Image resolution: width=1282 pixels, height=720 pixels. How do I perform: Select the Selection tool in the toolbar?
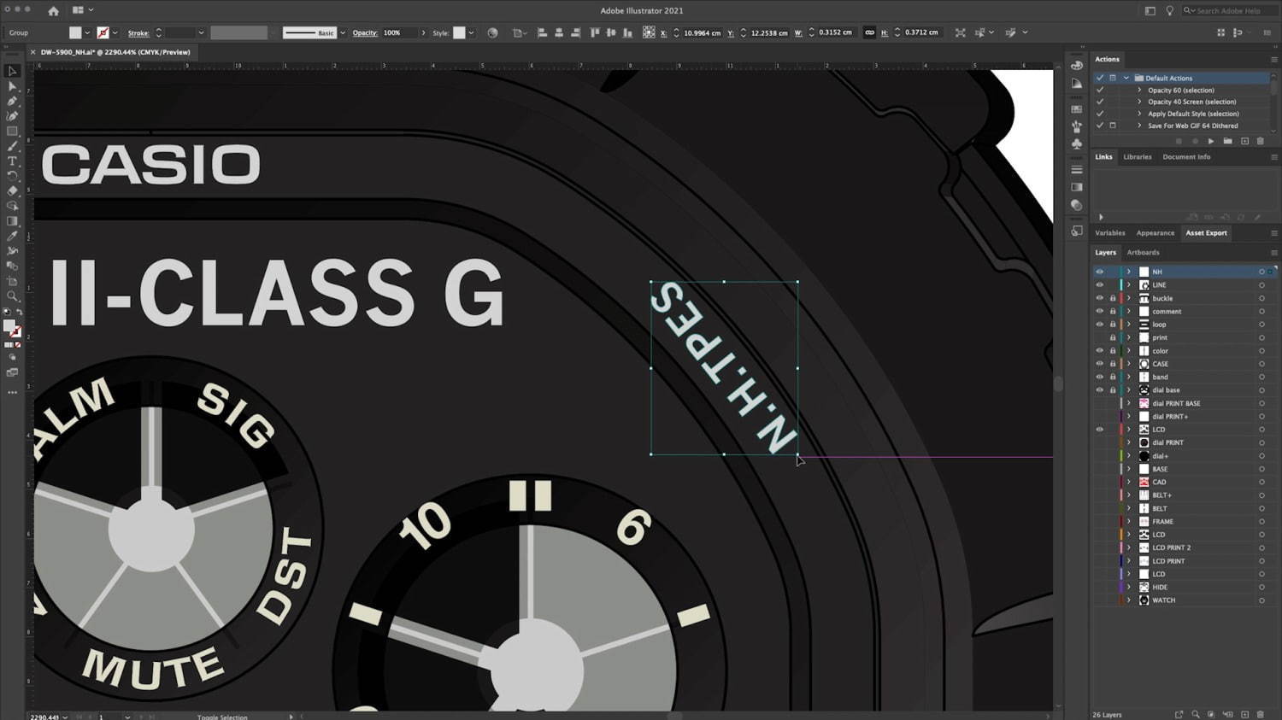click(x=12, y=71)
